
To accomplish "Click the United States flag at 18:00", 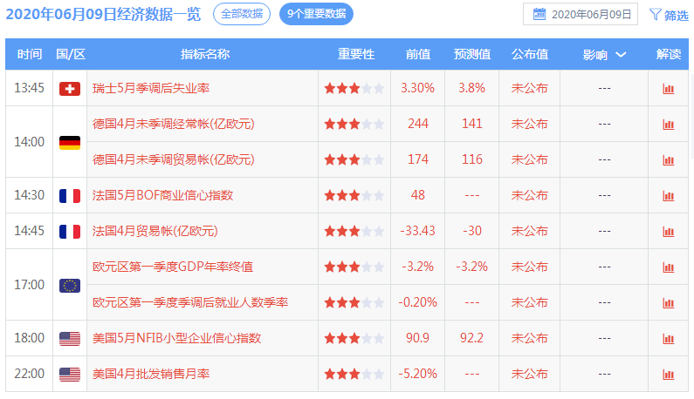I will 70,339.
